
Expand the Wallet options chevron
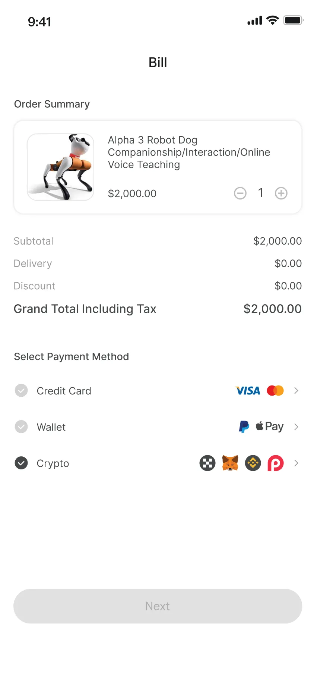click(x=296, y=427)
